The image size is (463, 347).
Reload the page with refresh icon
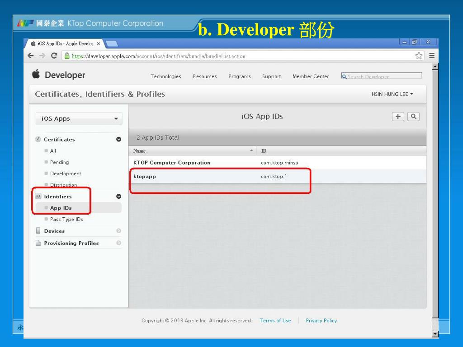tap(54, 56)
